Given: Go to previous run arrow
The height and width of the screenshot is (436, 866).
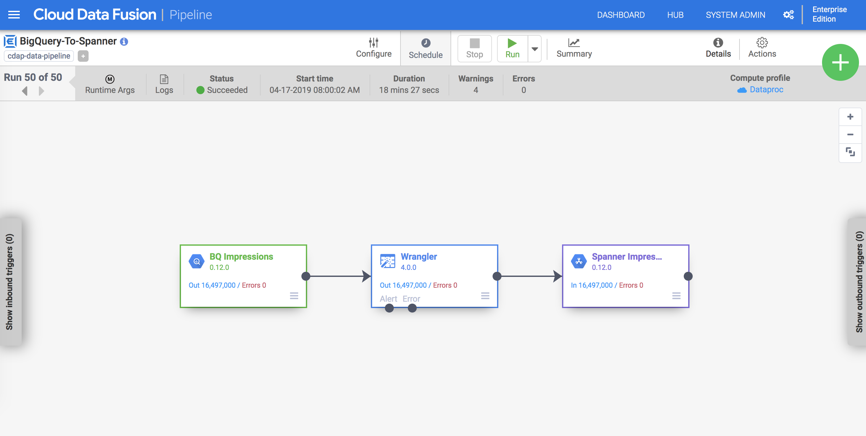Looking at the screenshot, I should [25, 91].
